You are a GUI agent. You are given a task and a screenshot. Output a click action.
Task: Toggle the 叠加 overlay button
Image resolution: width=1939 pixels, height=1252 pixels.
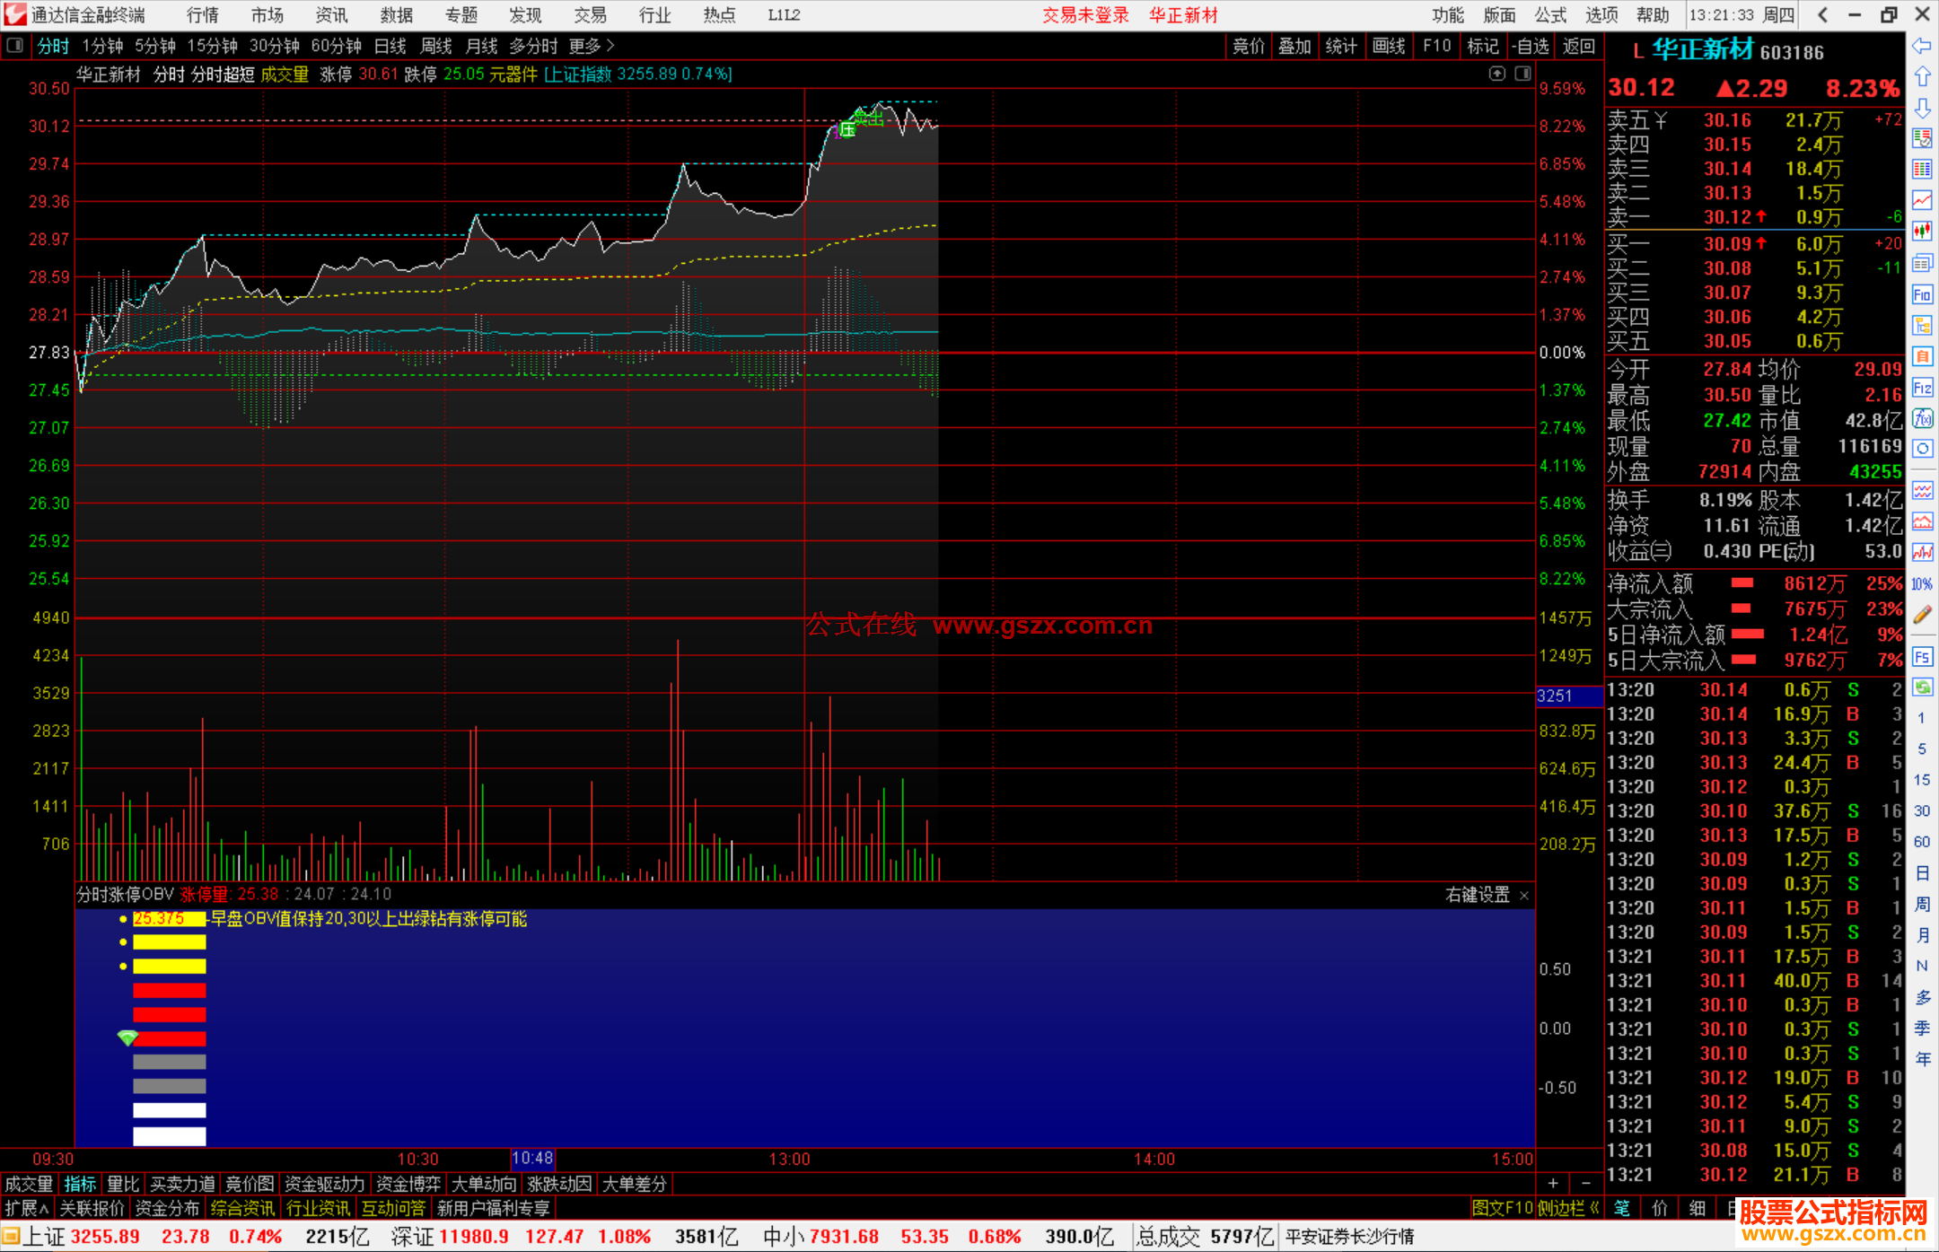[1294, 46]
